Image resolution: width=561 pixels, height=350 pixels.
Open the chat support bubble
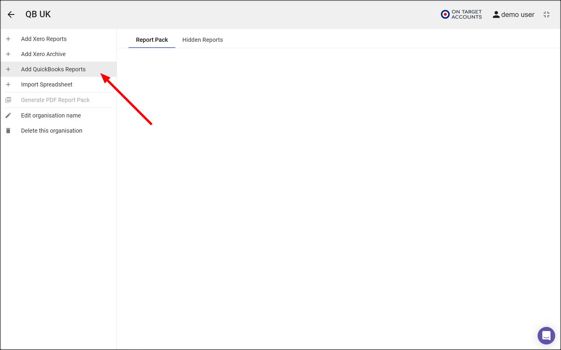click(546, 335)
